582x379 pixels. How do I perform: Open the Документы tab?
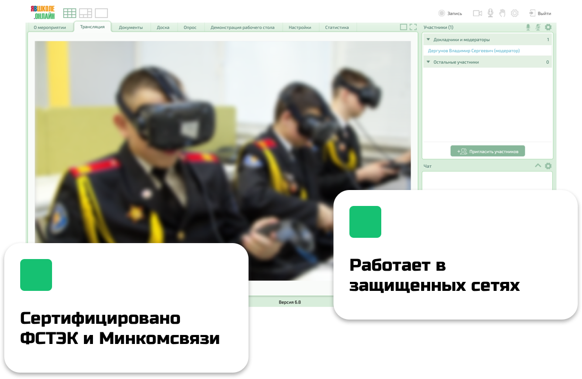pos(131,28)
